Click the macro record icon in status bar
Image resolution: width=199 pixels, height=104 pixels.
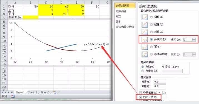tap(13, 97)
